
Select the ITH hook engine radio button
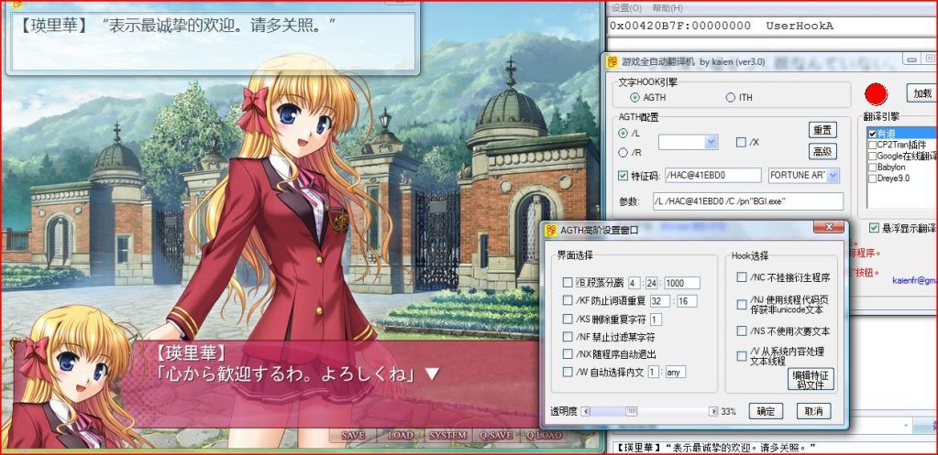(x=730, y=97)
